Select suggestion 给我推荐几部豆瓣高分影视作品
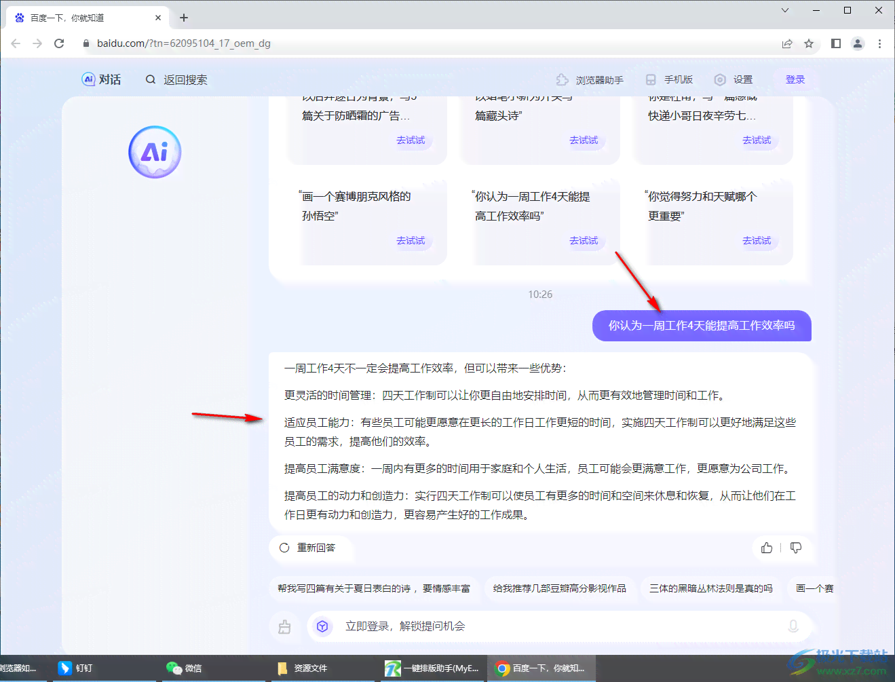 point(560,588)
